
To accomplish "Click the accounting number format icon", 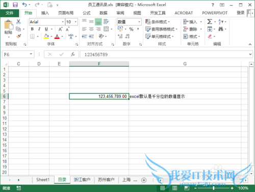I will click(120, 29).
